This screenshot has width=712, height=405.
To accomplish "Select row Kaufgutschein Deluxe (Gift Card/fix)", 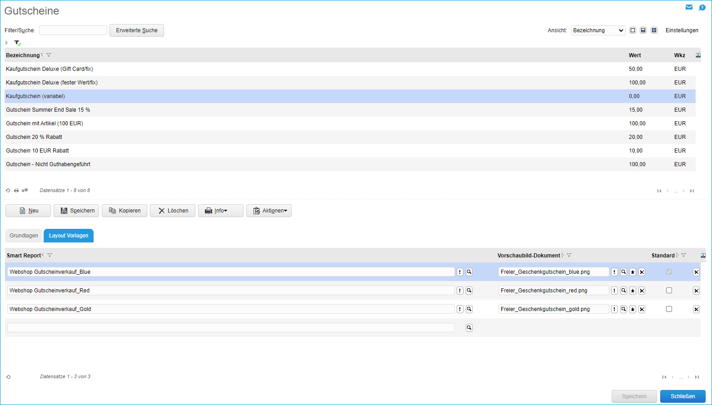I will [x=350, y=69].
